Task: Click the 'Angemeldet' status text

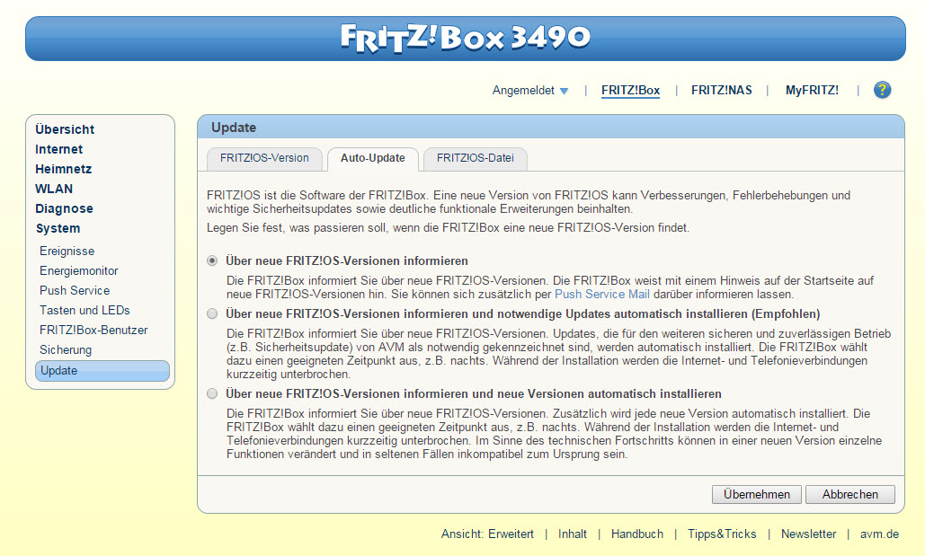Action: pyautogui.click(x=523, y=90)
